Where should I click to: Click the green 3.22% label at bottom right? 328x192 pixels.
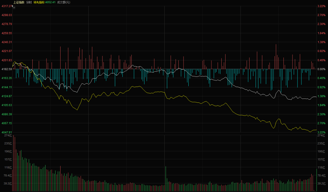(x=321, y=132)
